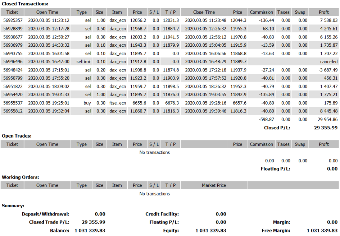Click the Close Time column header

(x=204, y=12)
